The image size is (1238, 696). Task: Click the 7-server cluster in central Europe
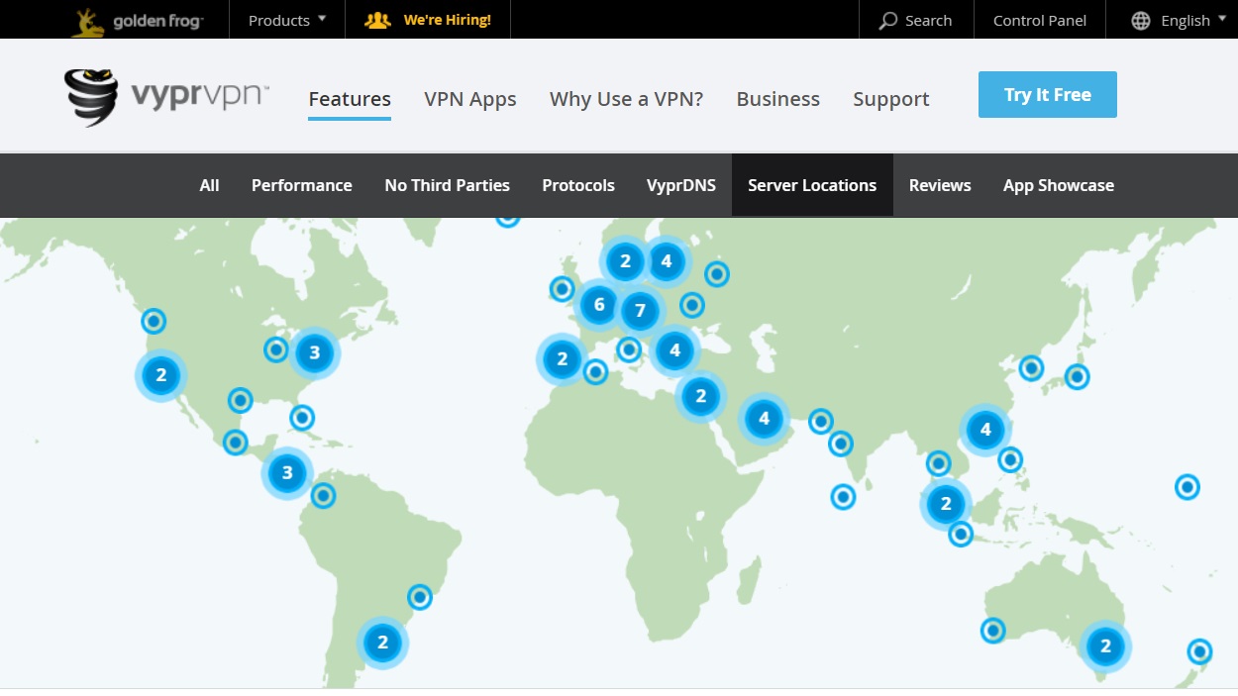[640, 311]
